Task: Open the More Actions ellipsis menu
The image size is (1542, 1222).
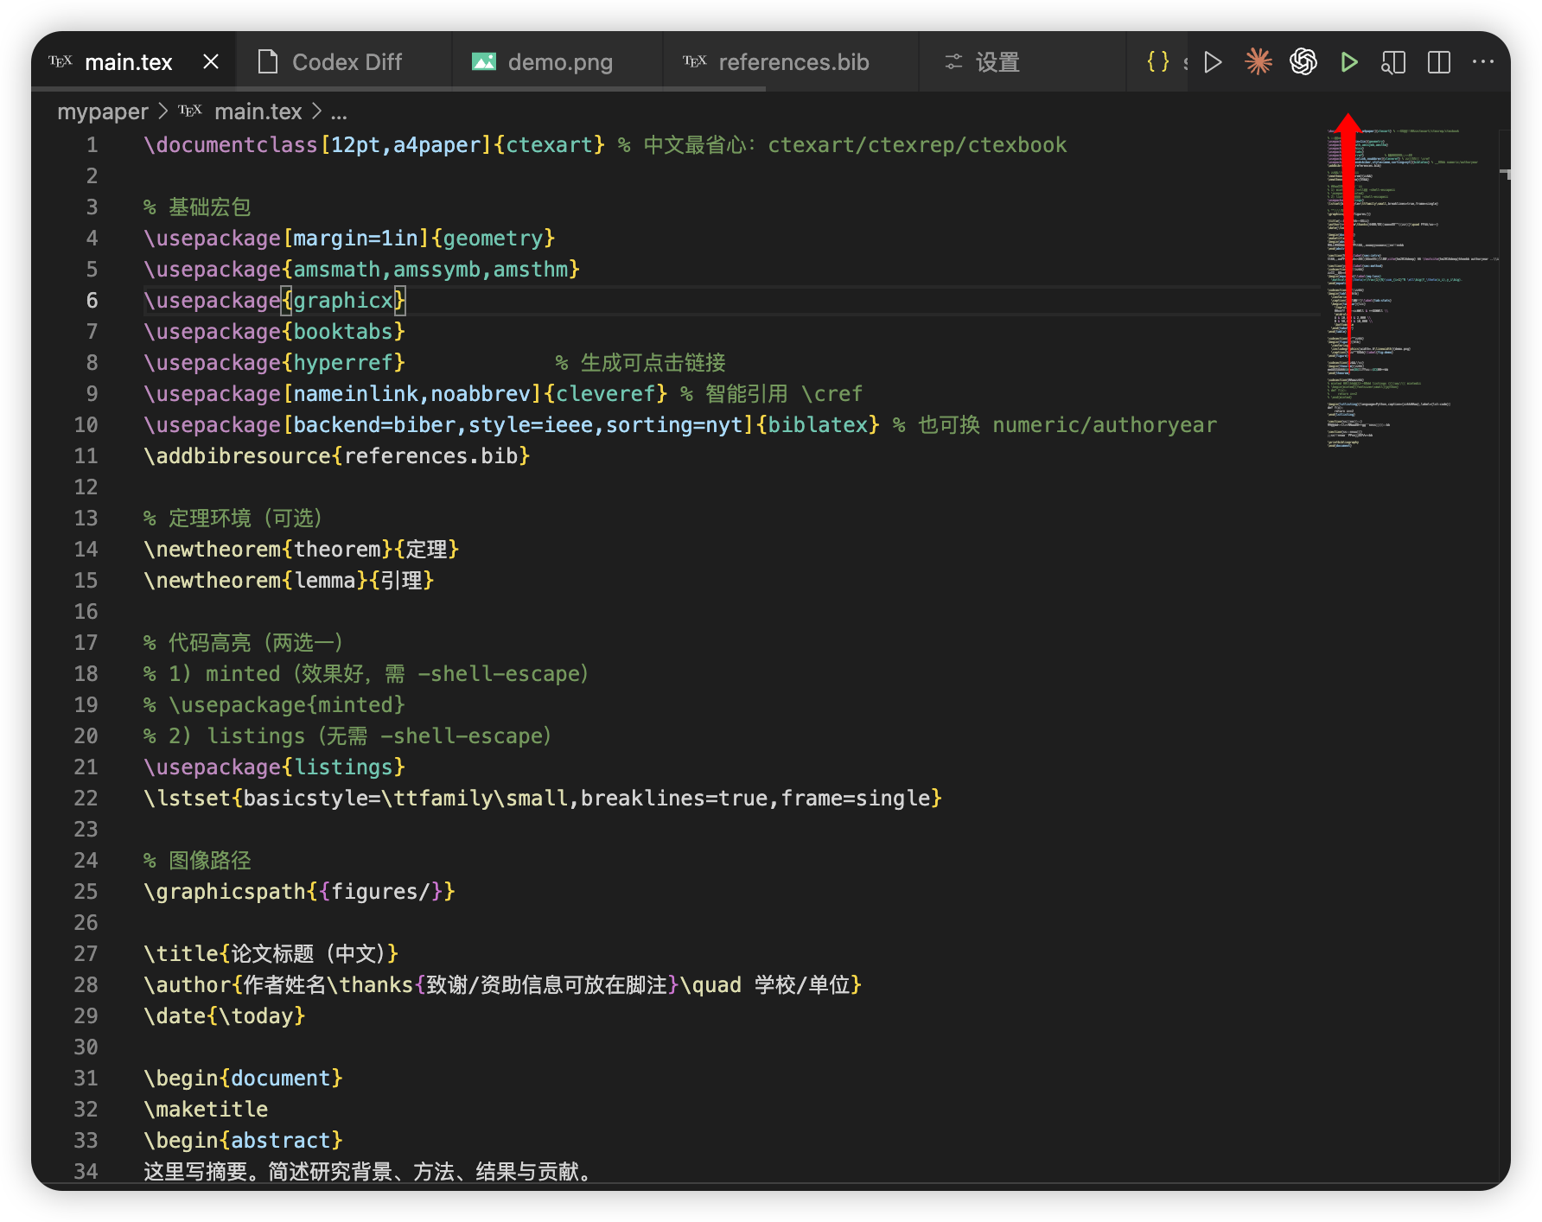Action: [1483, 62]
